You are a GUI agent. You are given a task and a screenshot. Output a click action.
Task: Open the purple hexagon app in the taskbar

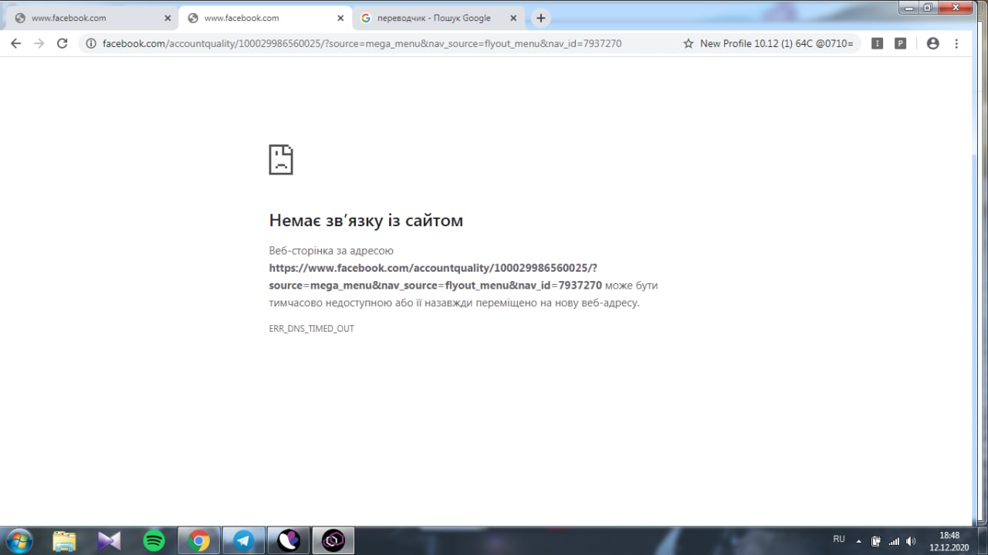coord(333,541)
